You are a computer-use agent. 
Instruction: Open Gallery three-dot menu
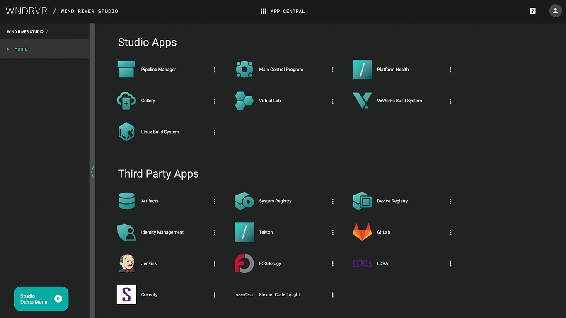(x=215, y=101)
